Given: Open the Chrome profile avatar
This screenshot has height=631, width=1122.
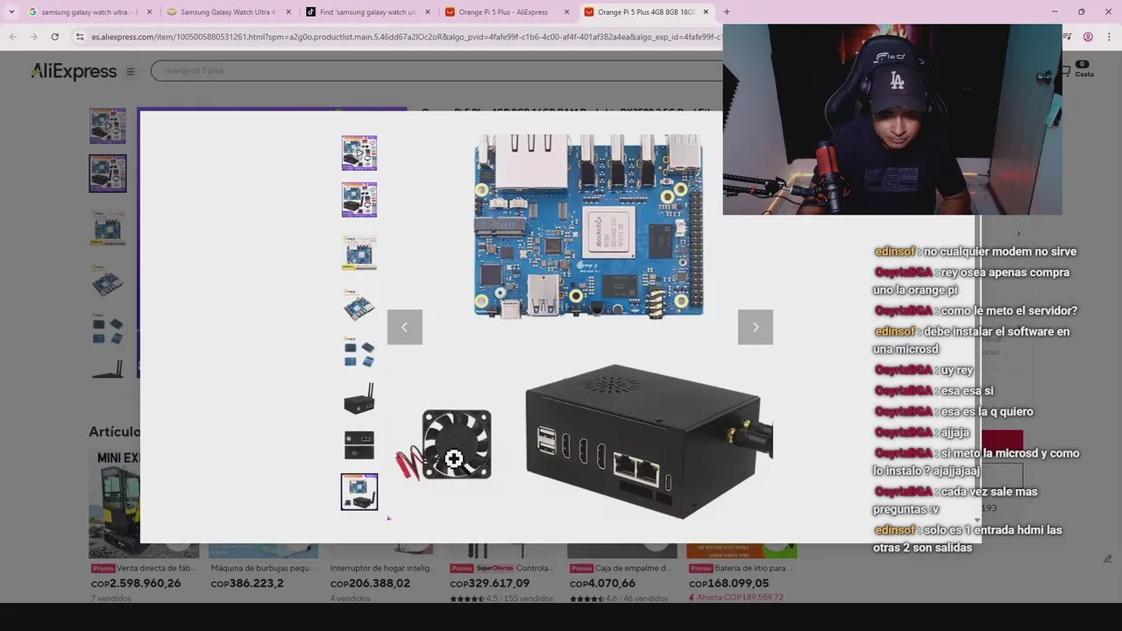Looking at the screenshot, I should click(x=1088, y=37).
